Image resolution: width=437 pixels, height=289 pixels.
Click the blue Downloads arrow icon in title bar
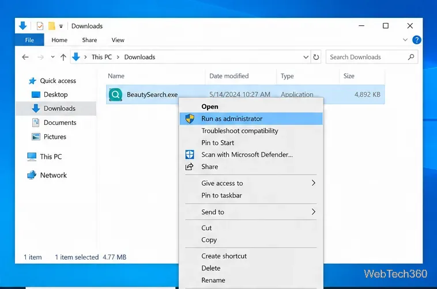pos(23,26)
